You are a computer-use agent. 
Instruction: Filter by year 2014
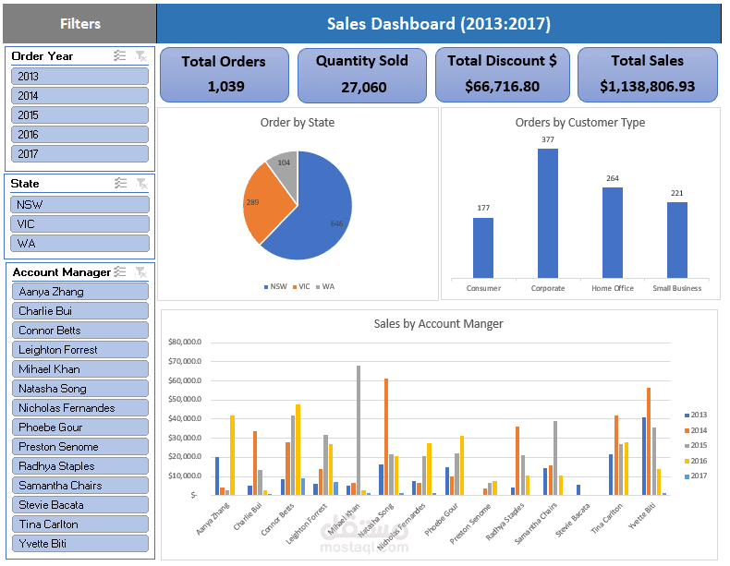[x=79, y=96]
